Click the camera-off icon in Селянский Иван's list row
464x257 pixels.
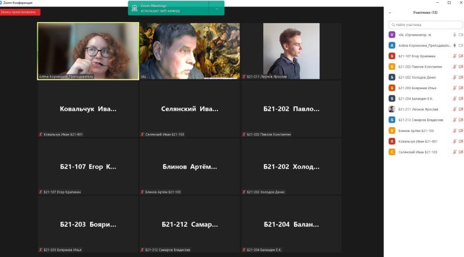[461, 152]
